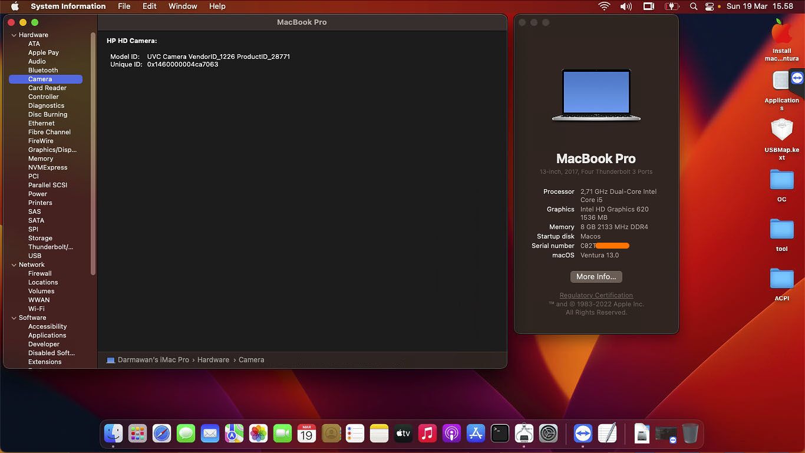Open Control Center from the menu bar
This screenshot has height=453, width=805.
coord(710,6)
